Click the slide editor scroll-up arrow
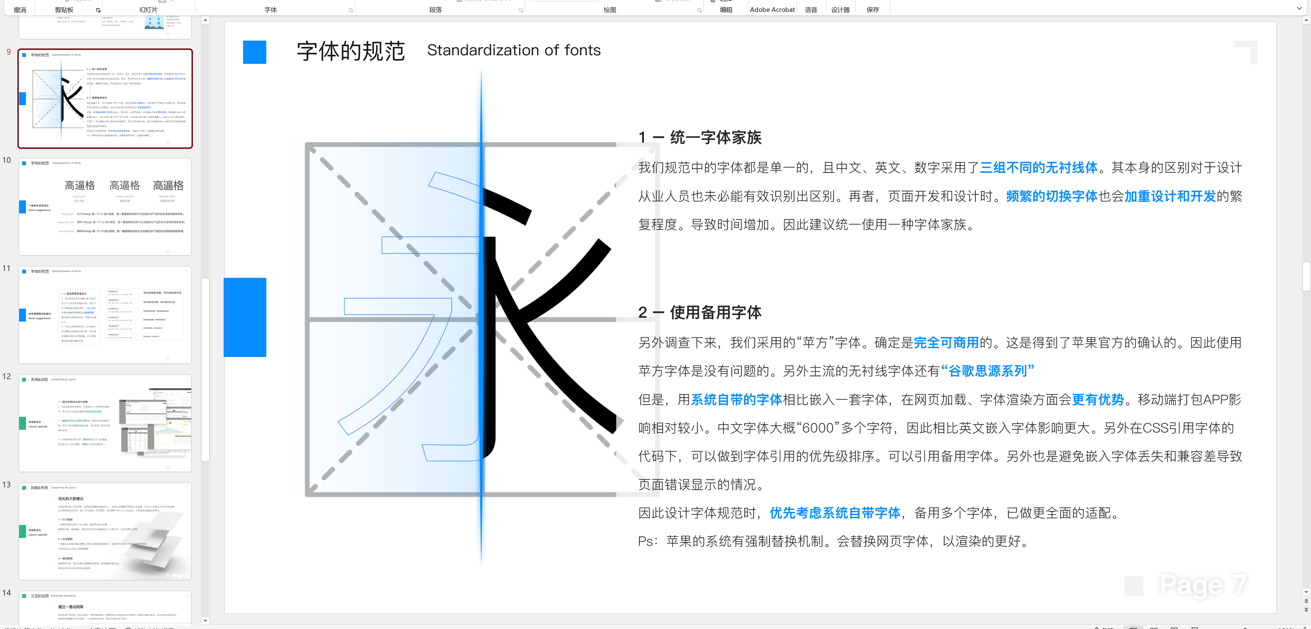The height and width of the screenshot is (629, 1311). coord(1306,20)
